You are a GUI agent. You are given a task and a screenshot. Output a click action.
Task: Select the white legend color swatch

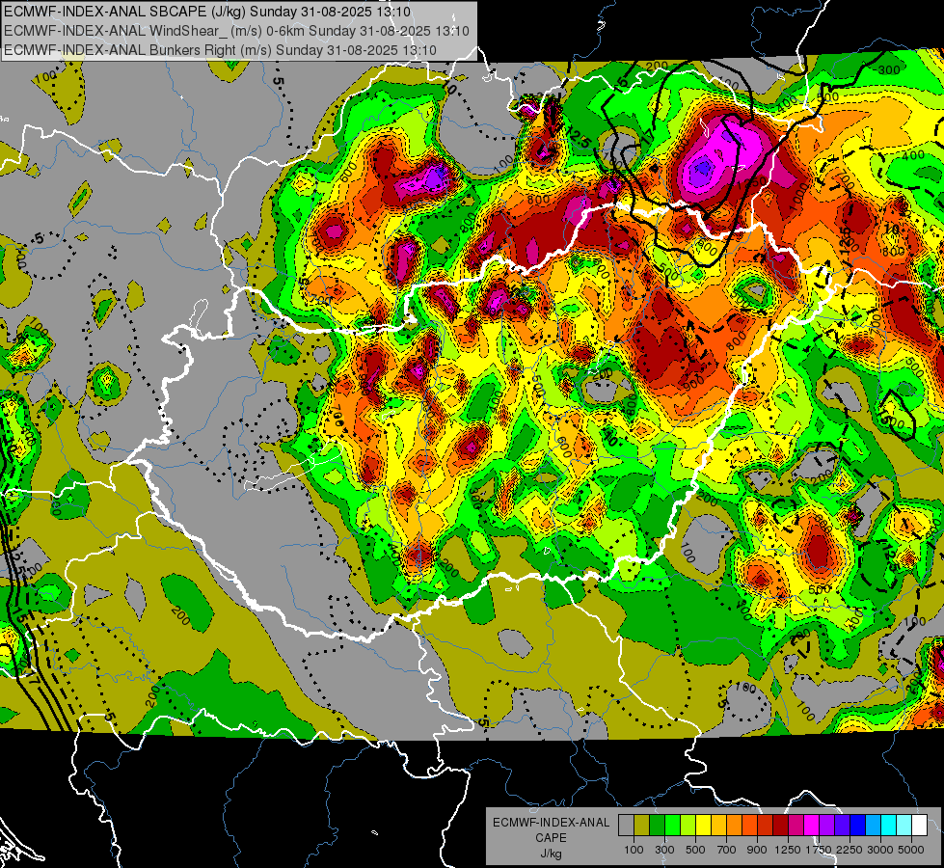919,826
